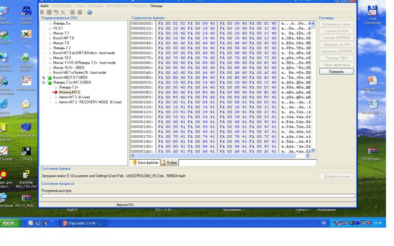
Task: Switch to the Буфер tab
Action: pyautogui.click(x=171, y=163)
